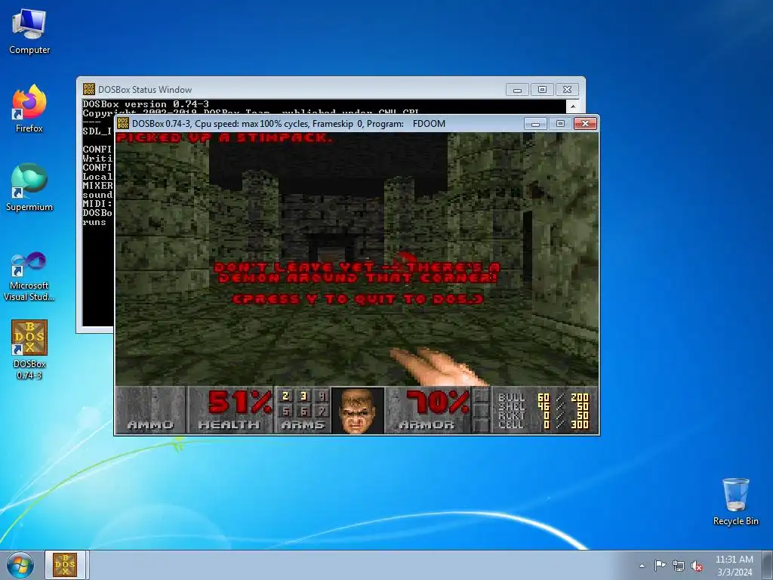Click the ARMS weapon number grid
The height and width of the screenshot is (580, 773).
tap(303, 403)
